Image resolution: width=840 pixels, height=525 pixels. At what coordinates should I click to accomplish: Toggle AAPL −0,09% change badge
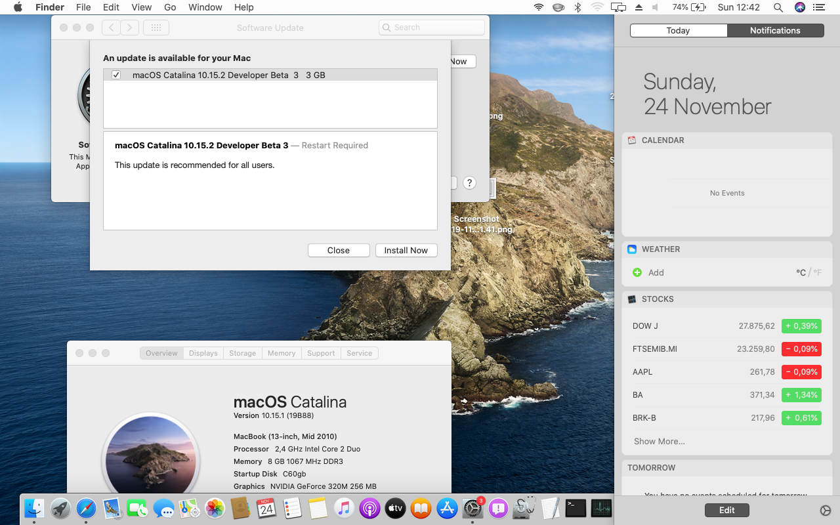pos(801,372)
